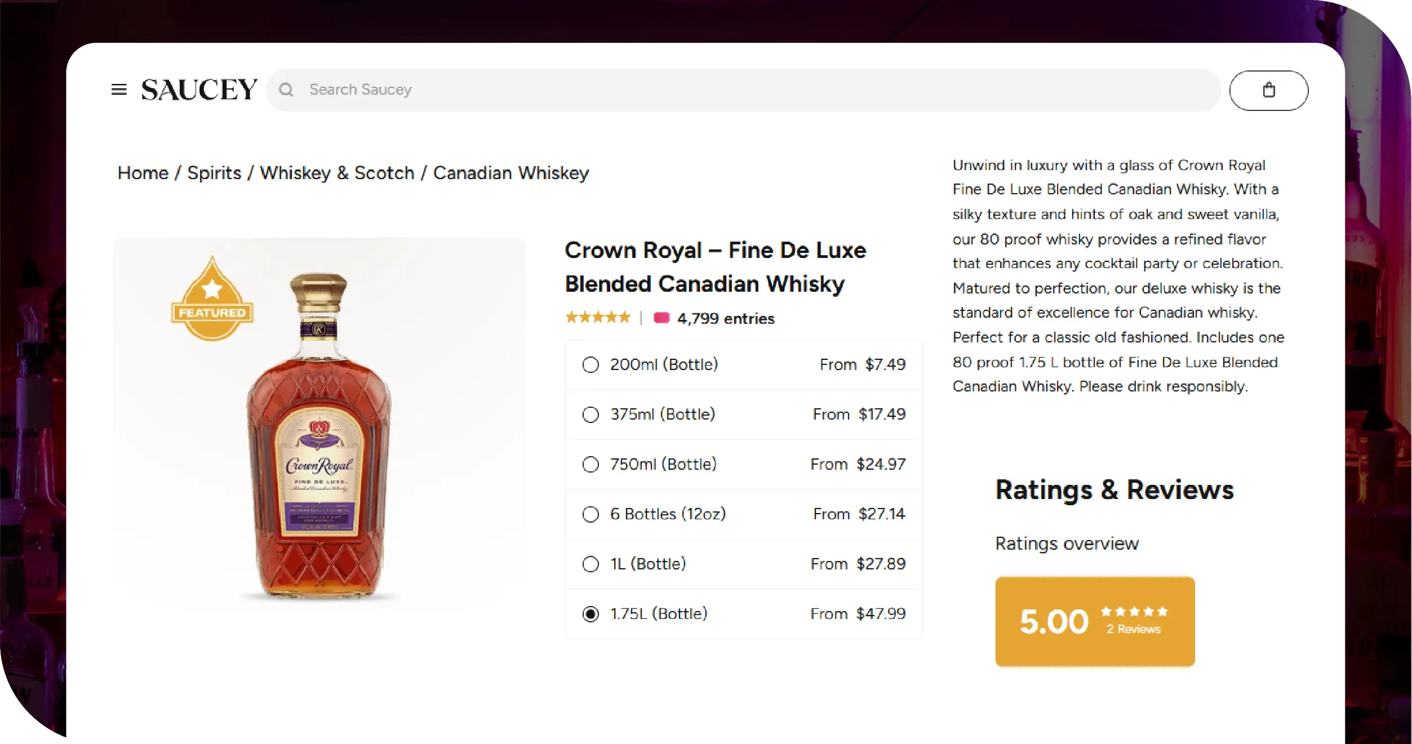The width and height of the screenshot is (1412, 744).
Task: Click the gold star rating under title
Action: point(597,318)
